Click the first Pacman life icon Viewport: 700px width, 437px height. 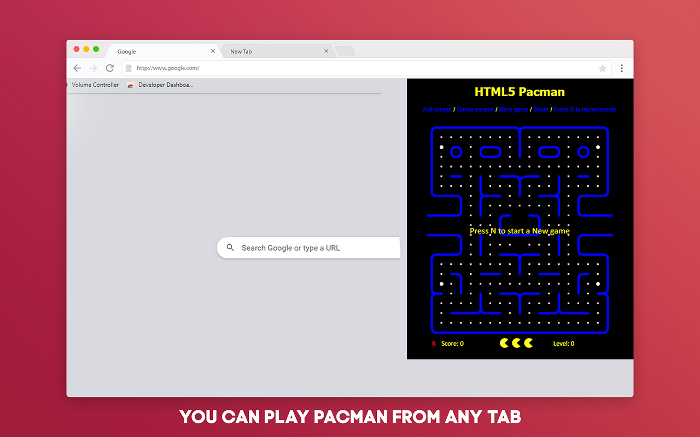(x=504, y=343)
